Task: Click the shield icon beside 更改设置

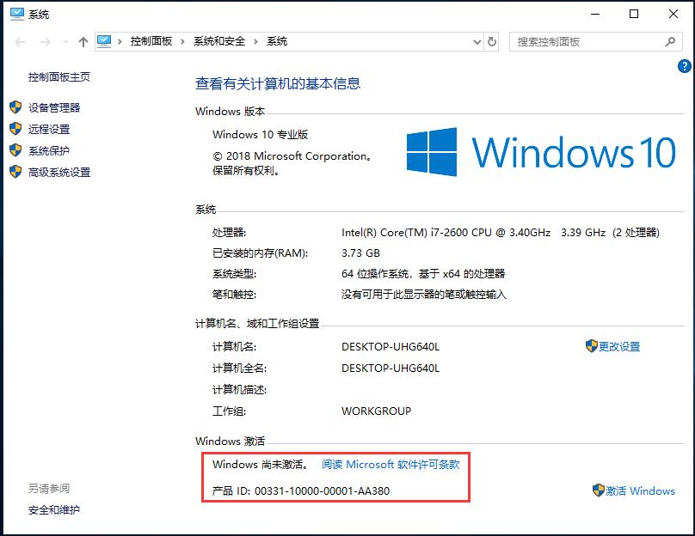Action: click(594, 345)
